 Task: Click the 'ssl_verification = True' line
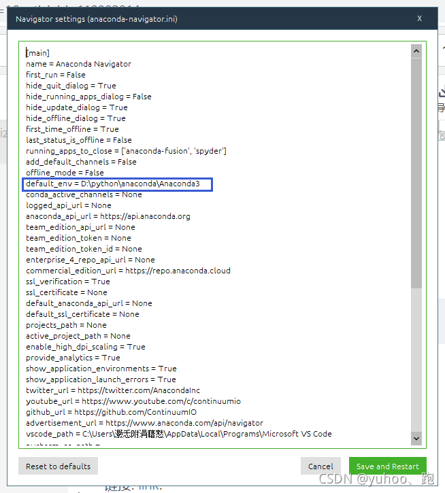click(x=67, y=282)
